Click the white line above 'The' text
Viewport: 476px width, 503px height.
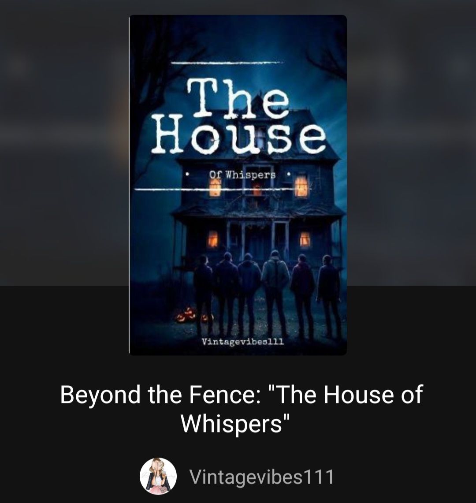(x=227, y=63)
